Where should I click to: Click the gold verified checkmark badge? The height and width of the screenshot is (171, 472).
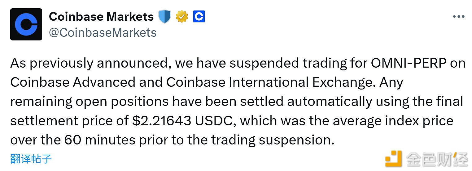[182, 17]
